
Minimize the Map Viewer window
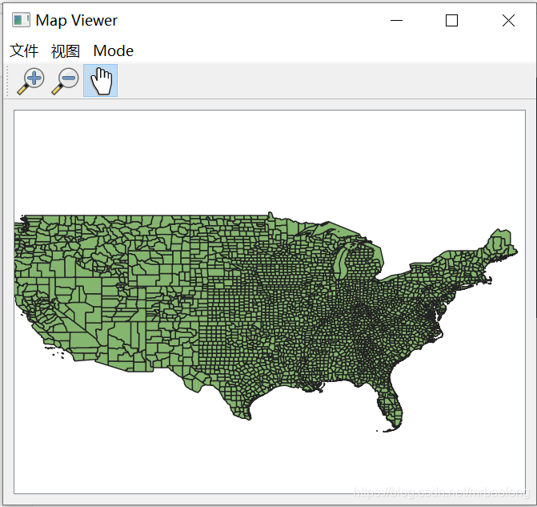click(x=396, y=20)
